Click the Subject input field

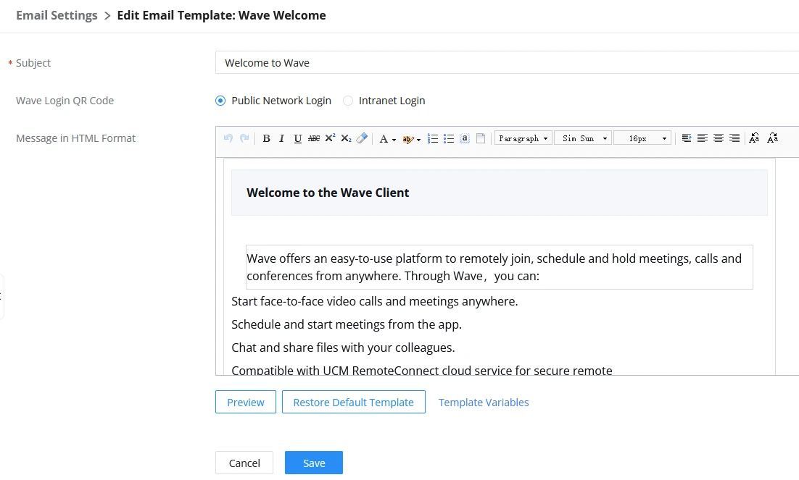coord(507,62)
